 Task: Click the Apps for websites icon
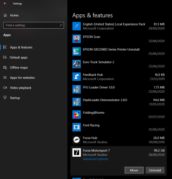pos(5,78)
